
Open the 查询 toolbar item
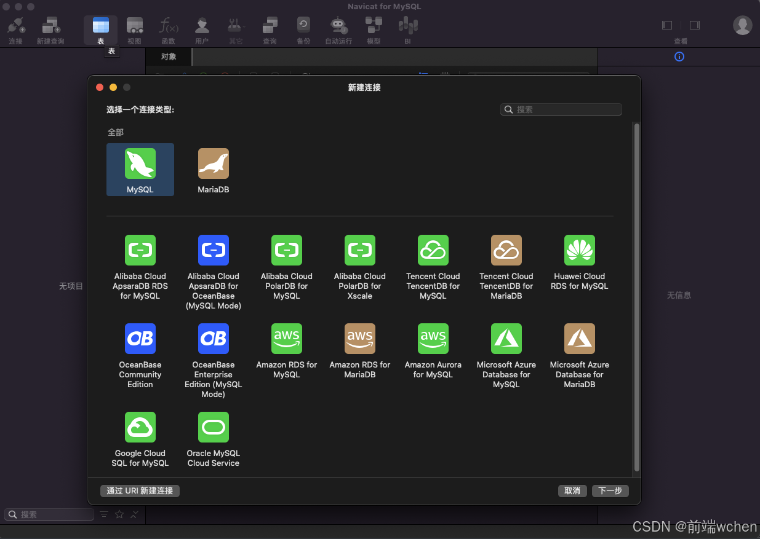270,31
